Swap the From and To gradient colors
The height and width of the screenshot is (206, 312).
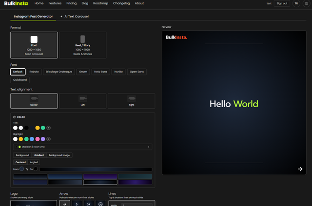pyautogui.click(x=27, y=169)
